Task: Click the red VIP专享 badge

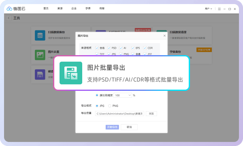Action: [143, 30]
